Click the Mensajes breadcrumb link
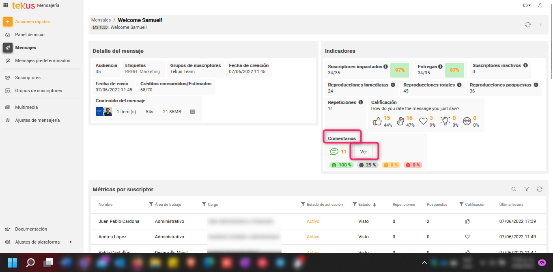The image size is (553, 272). tap(101, 20)
